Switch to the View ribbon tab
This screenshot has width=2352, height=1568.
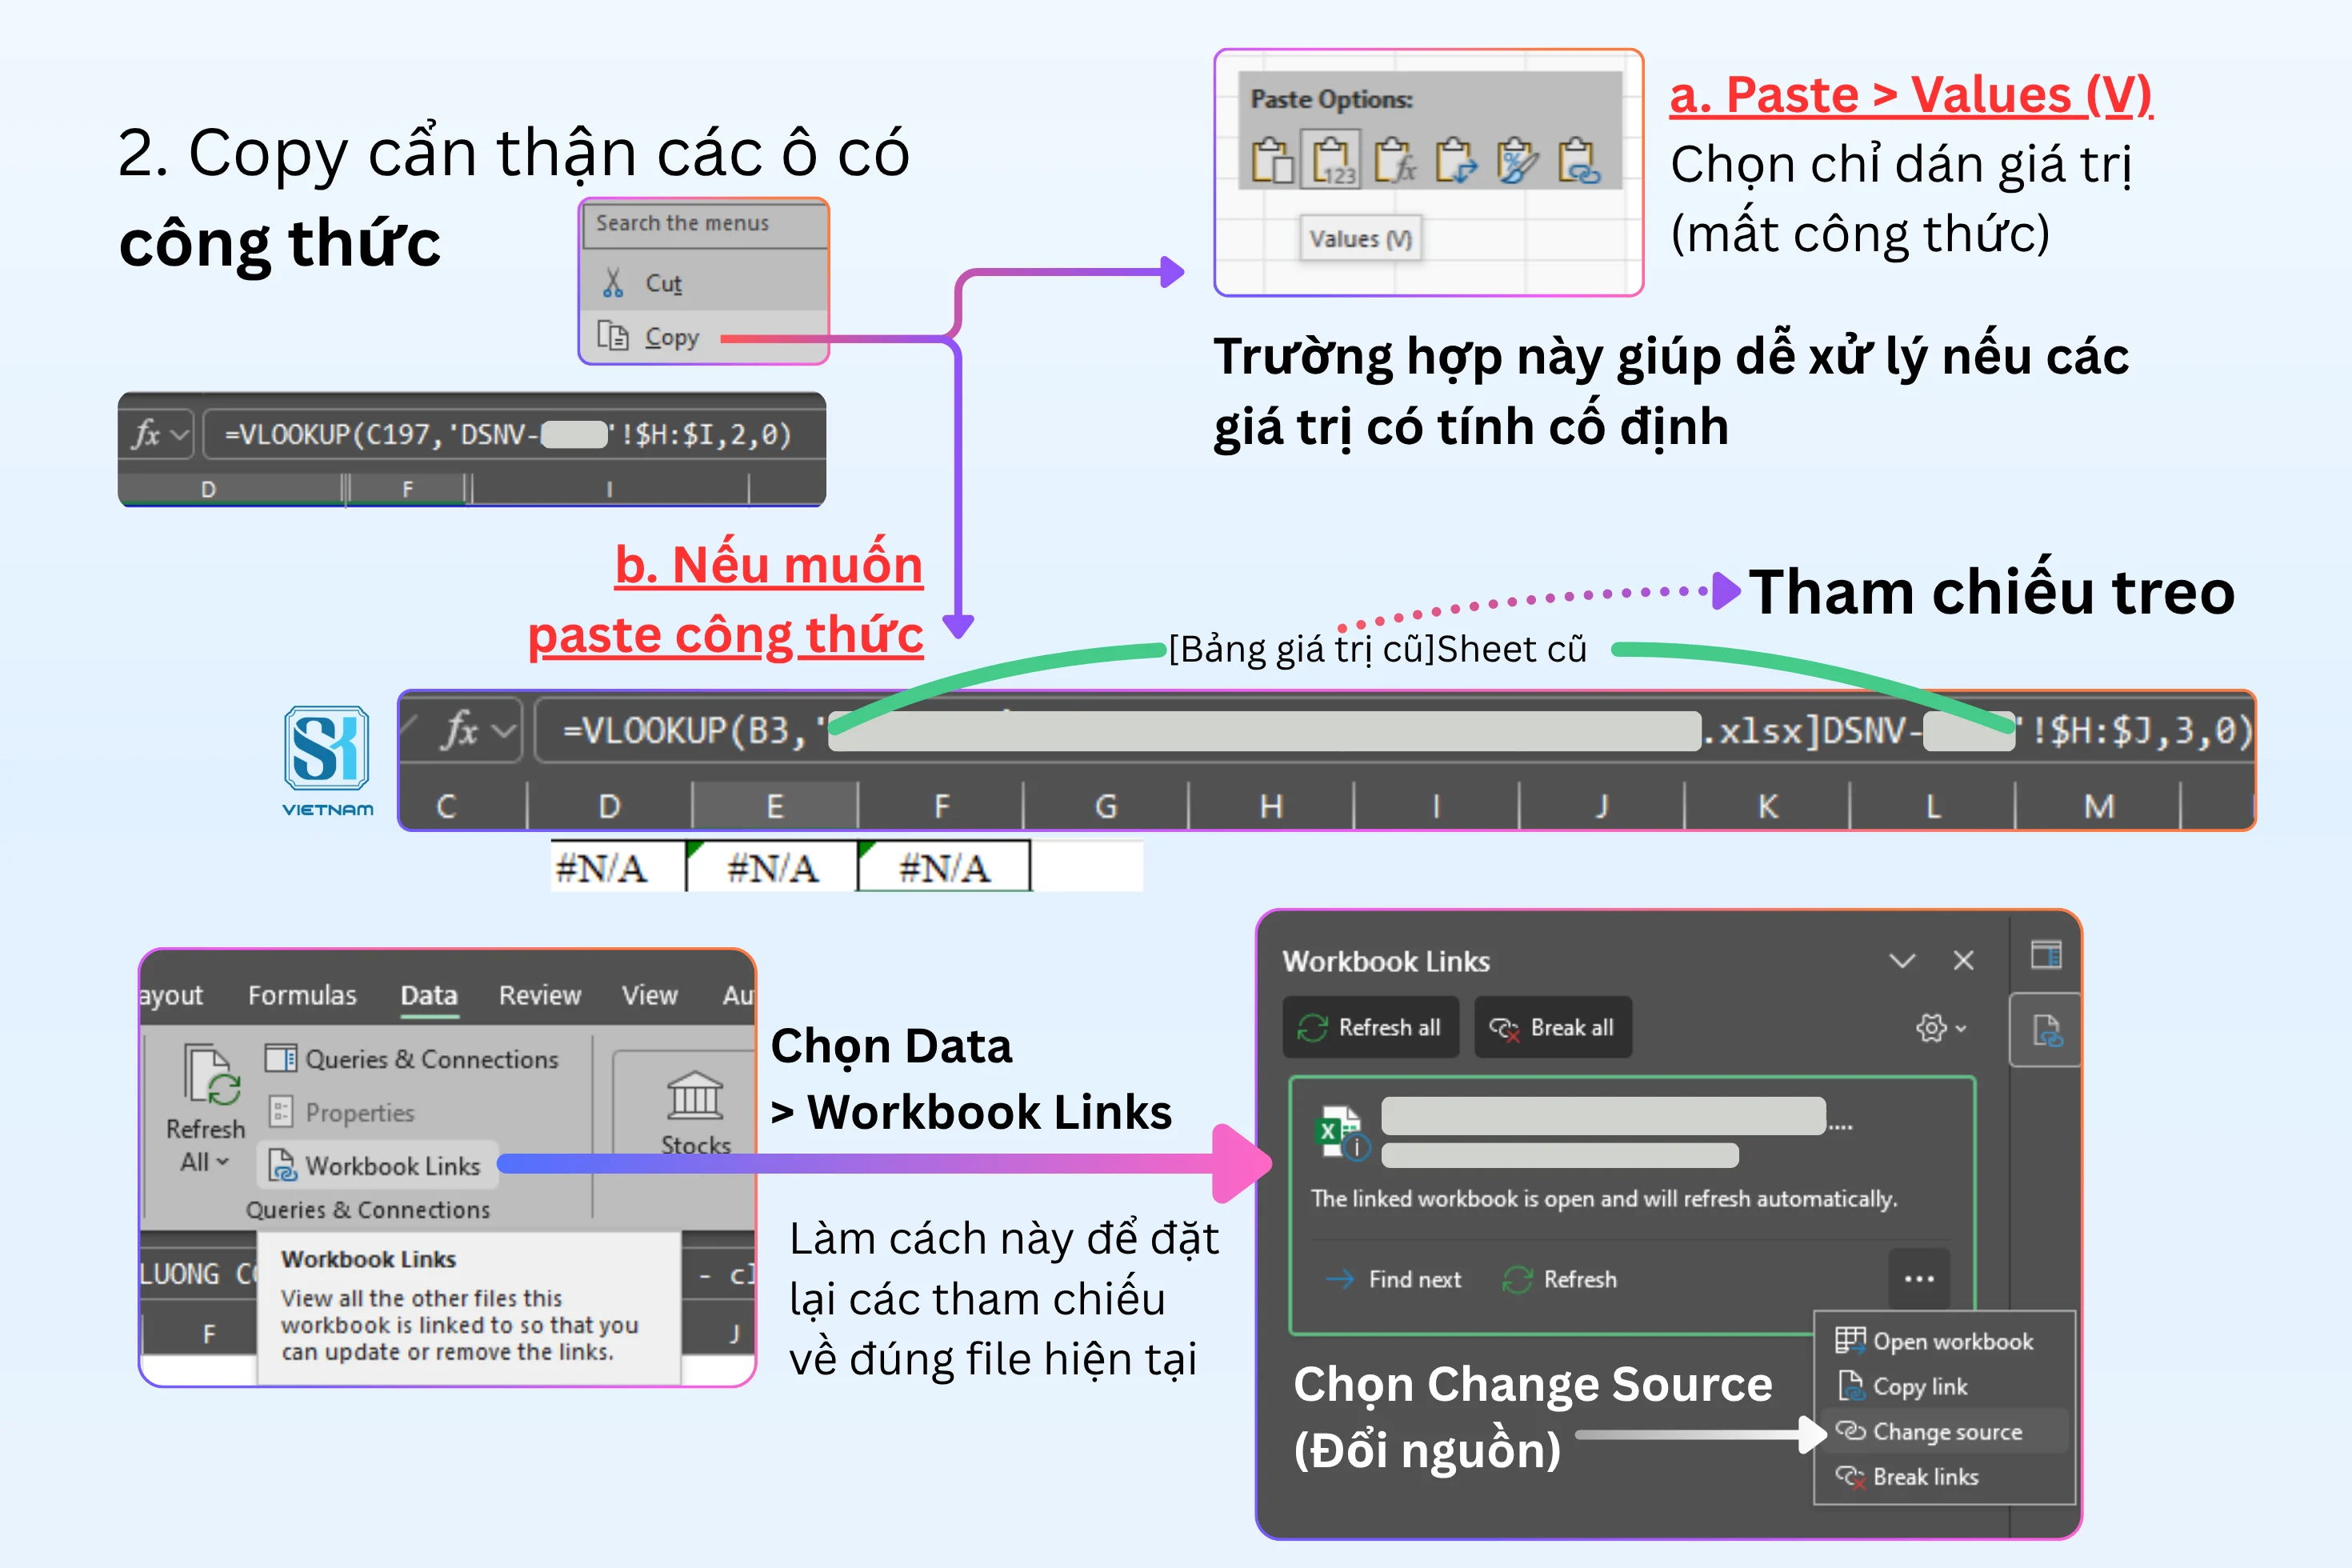click(649, 995)
